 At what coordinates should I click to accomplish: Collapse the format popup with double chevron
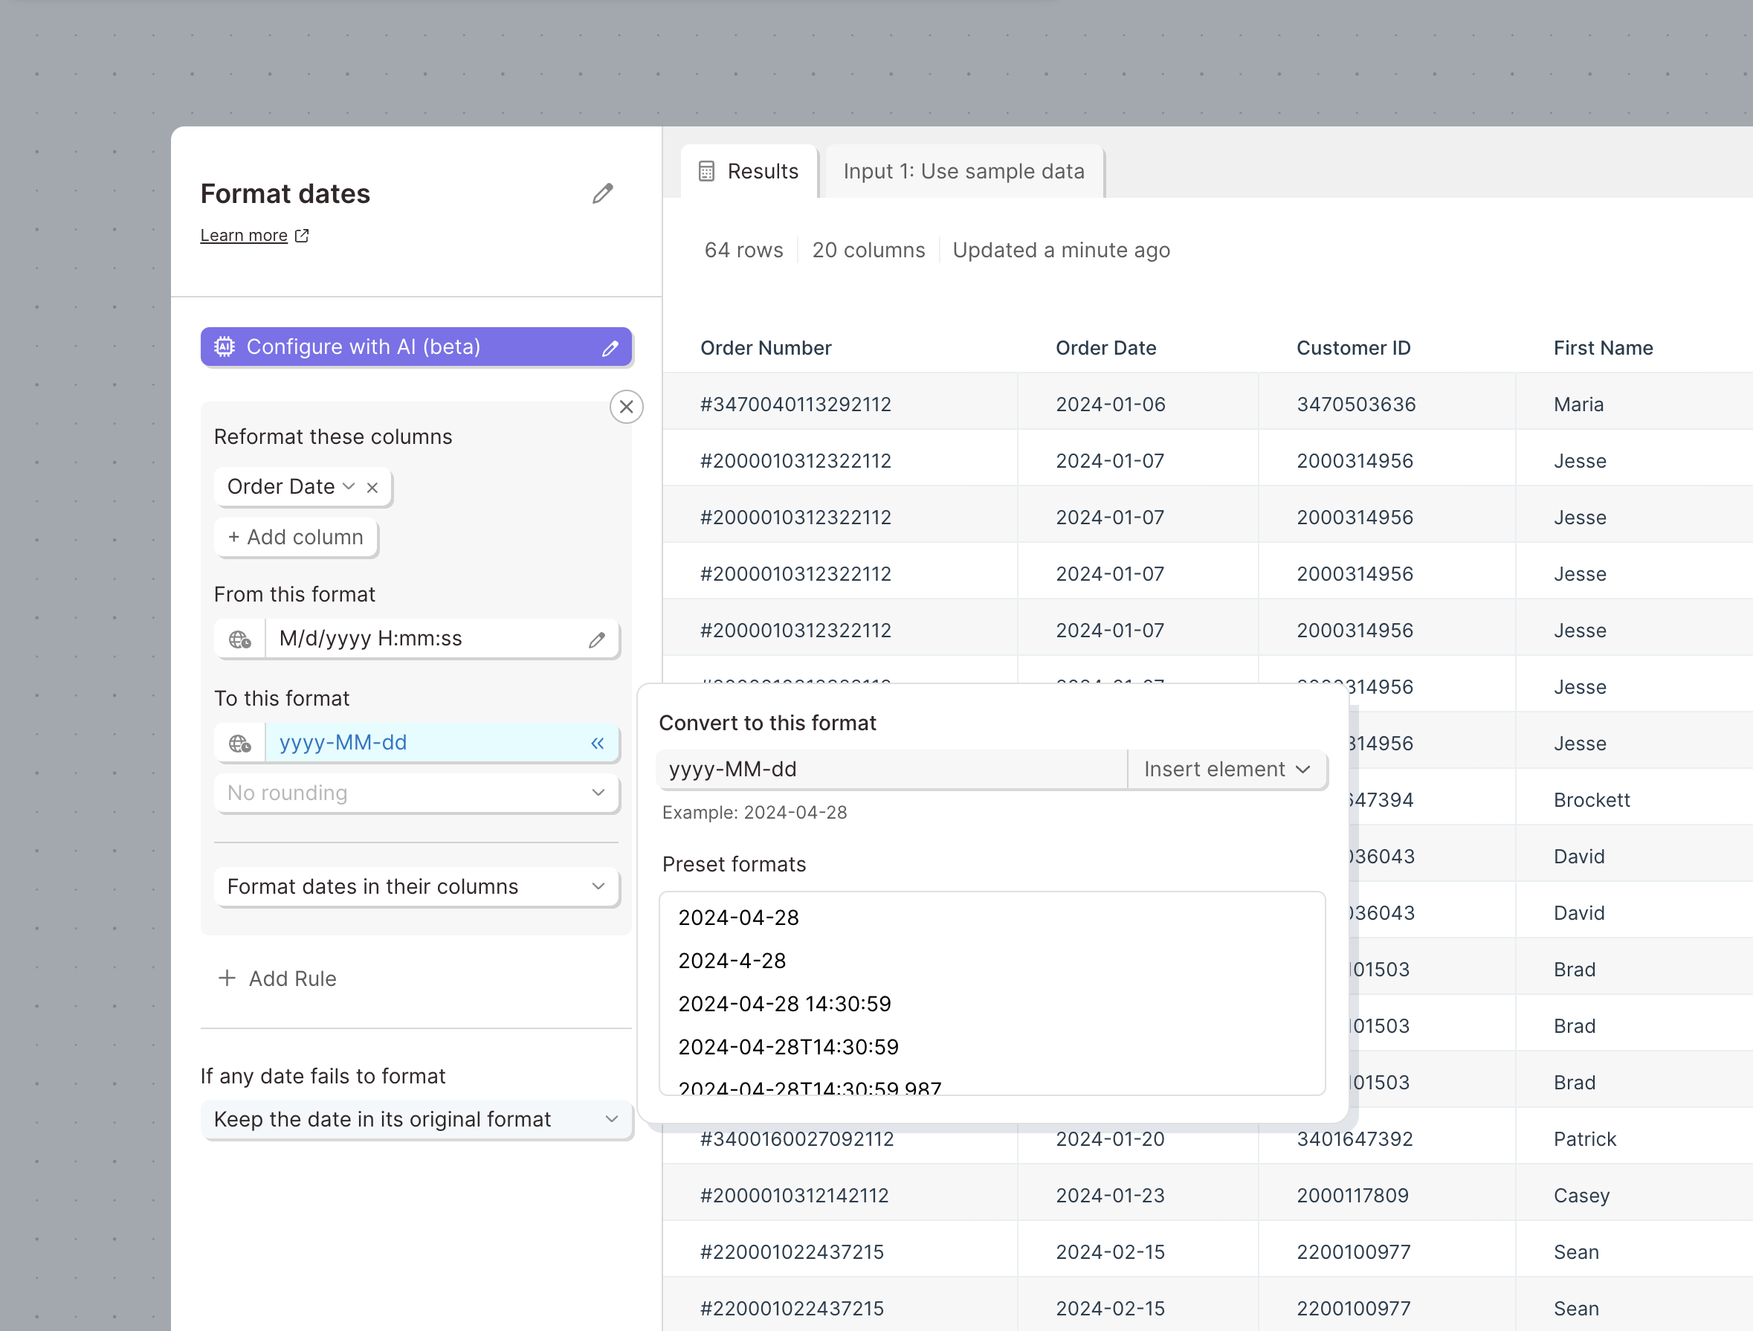(x=597, y=743)
